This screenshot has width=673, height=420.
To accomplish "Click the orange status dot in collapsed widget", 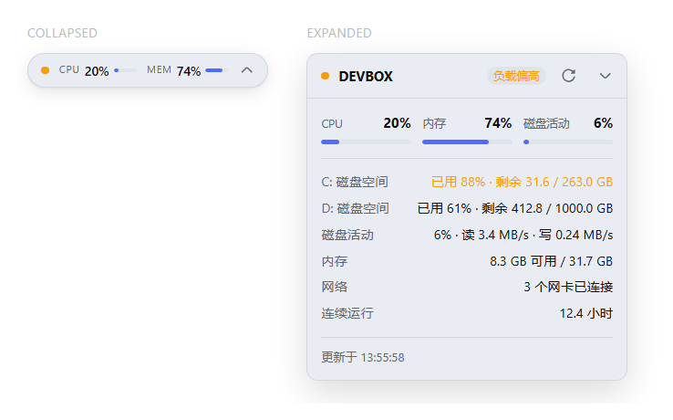I will click(45, 70).
